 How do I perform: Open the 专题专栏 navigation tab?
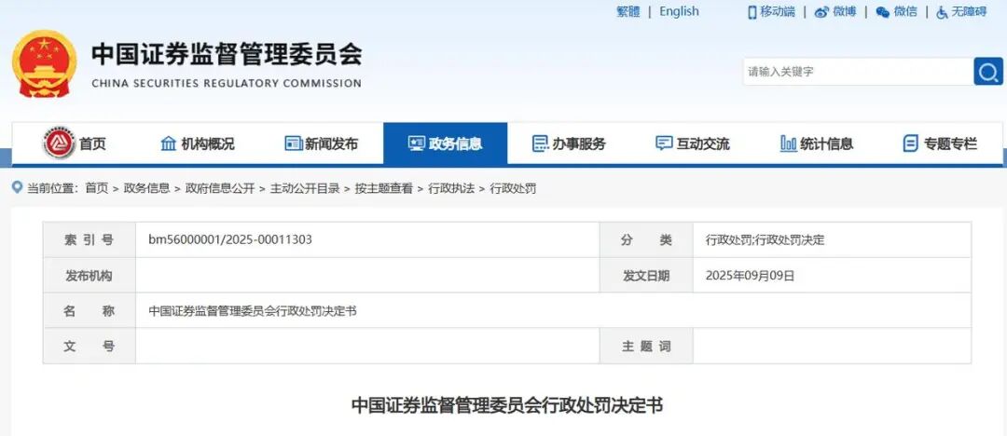click(940, 143)
